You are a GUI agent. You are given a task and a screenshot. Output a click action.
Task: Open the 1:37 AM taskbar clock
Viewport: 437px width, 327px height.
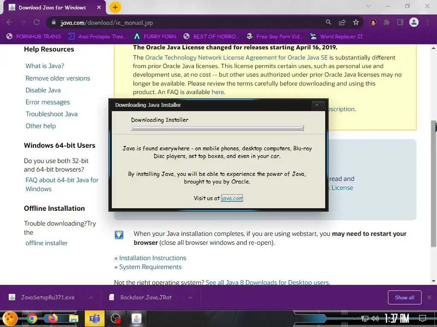pos(397,318)
